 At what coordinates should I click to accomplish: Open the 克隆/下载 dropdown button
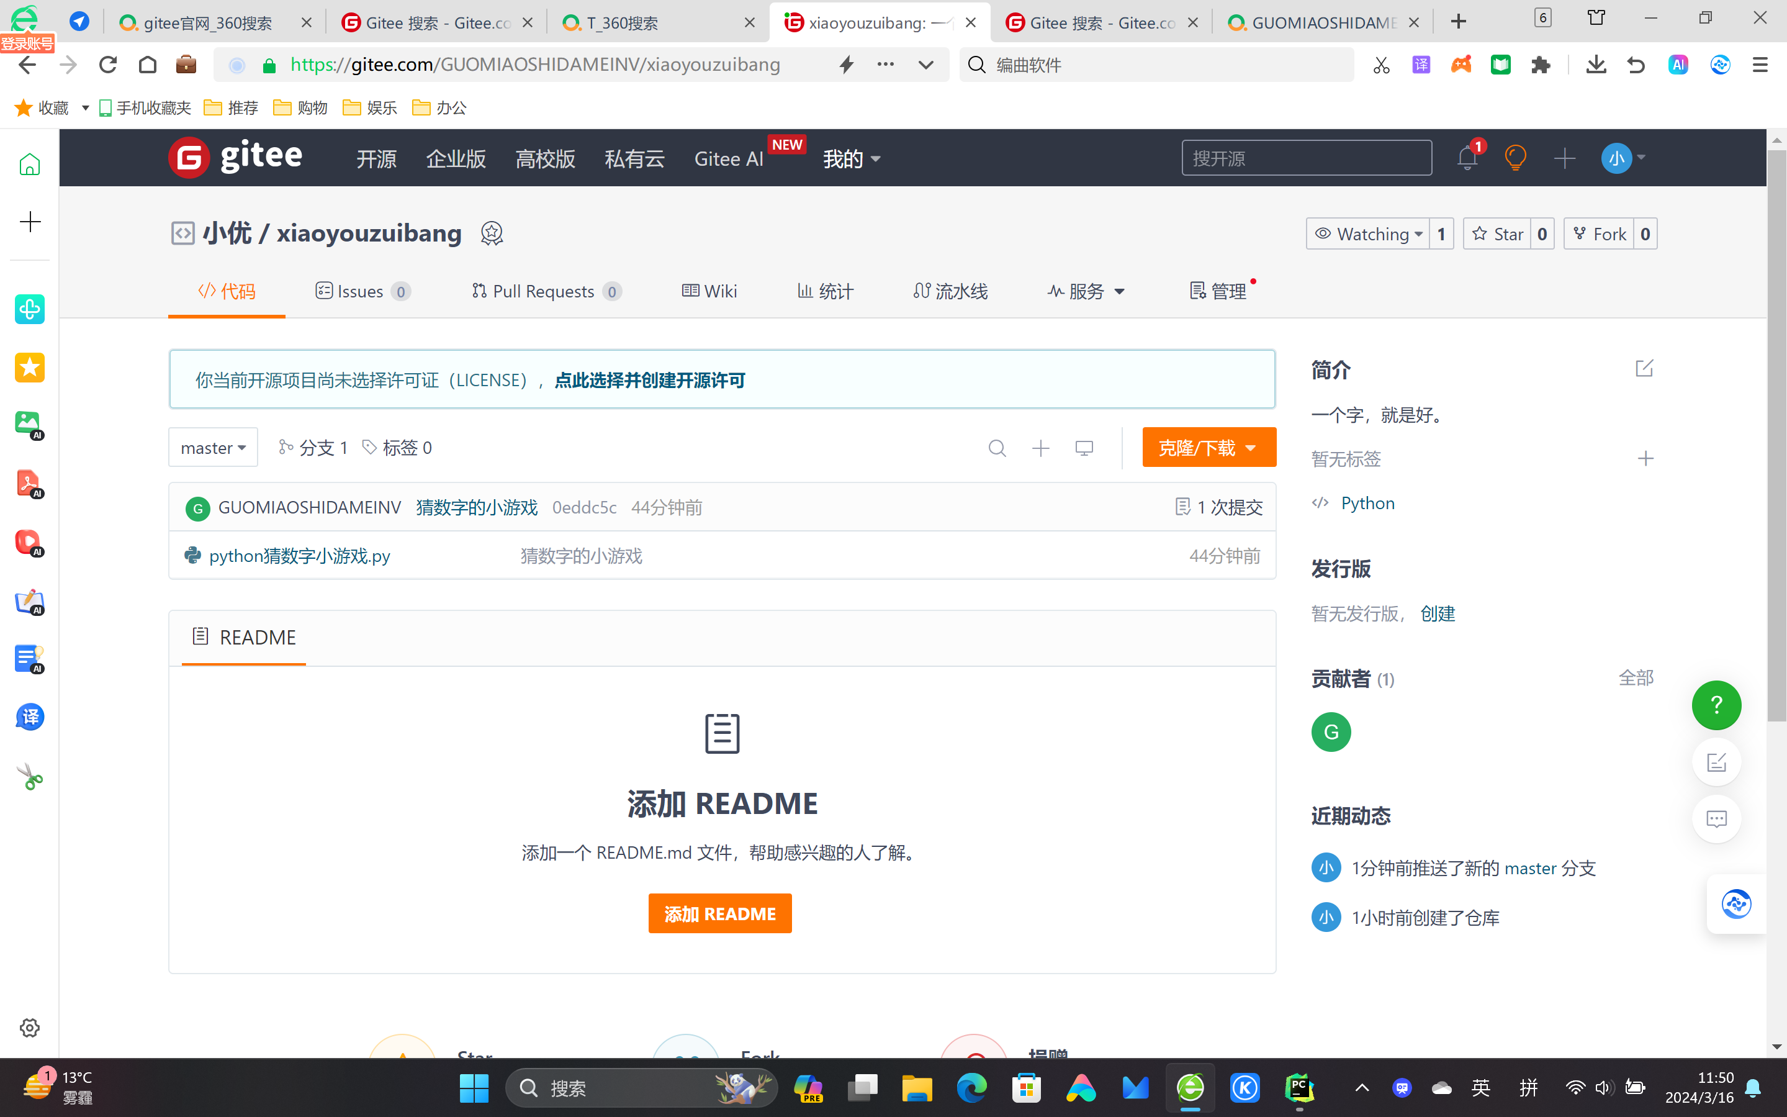[1208, 448]
